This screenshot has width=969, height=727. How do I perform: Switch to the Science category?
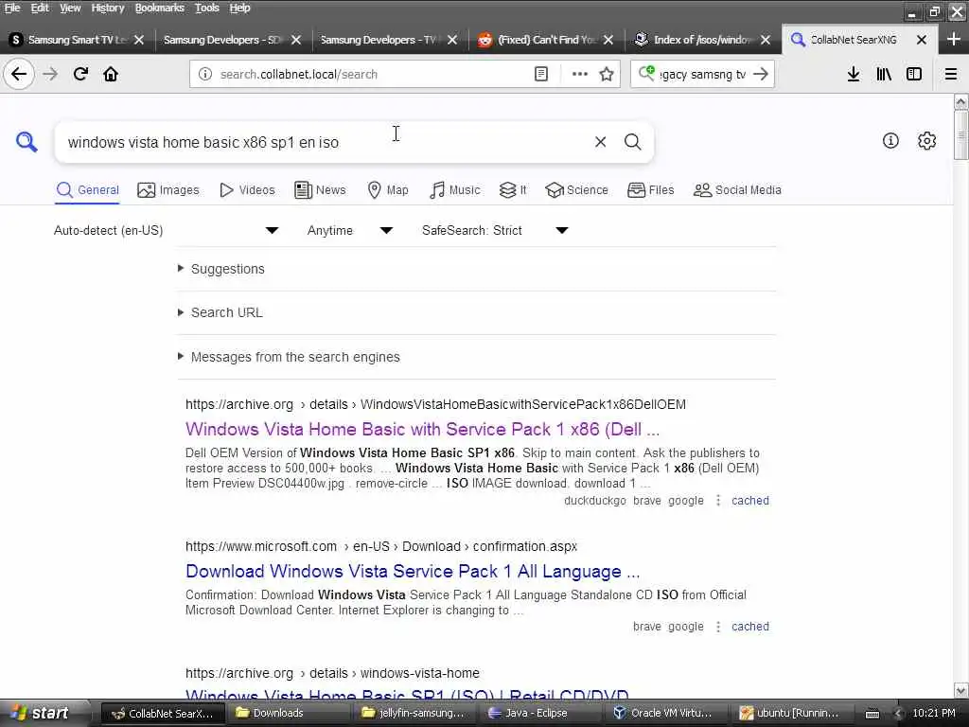(x=576, y=189)
